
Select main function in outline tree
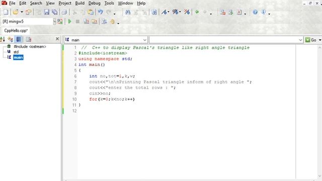point(18,57)
